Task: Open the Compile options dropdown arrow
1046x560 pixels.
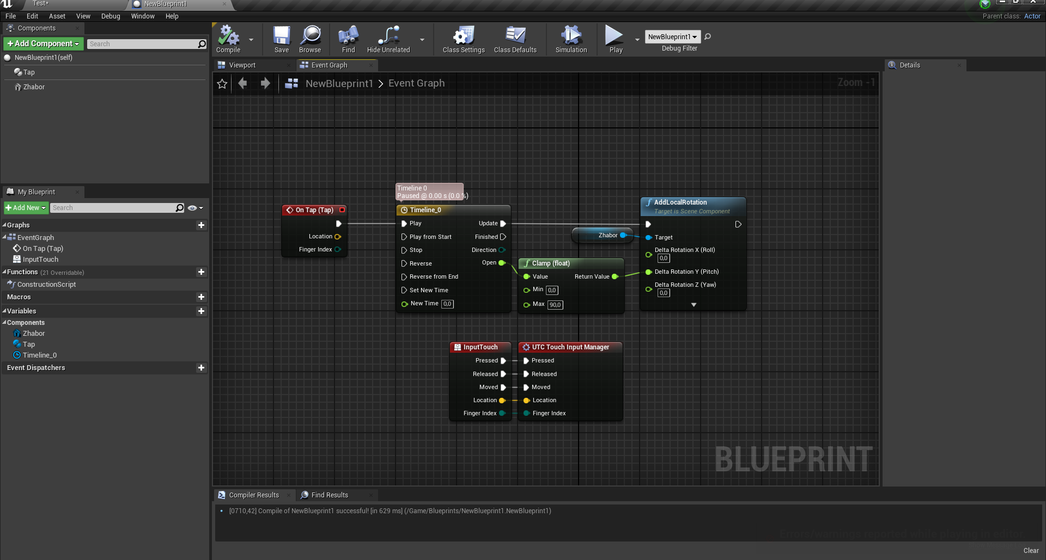Action: (251, 40)
